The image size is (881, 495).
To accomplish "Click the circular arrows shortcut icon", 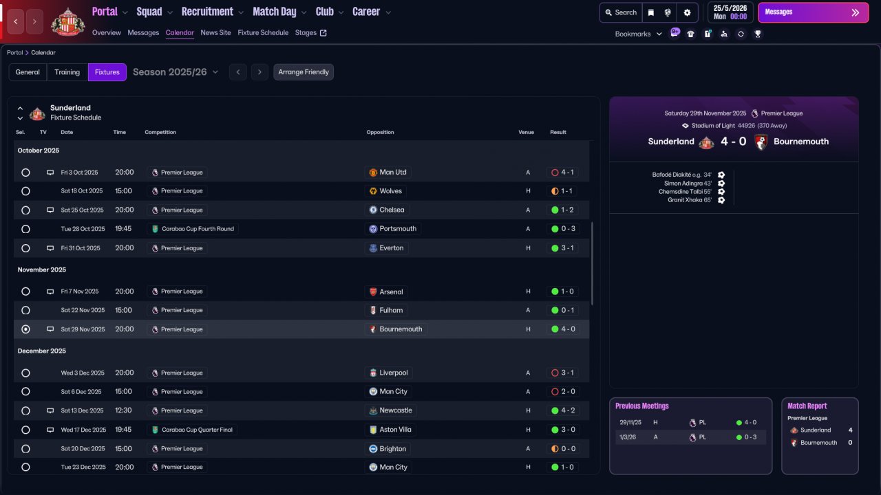I will click(x=741, y=34).
